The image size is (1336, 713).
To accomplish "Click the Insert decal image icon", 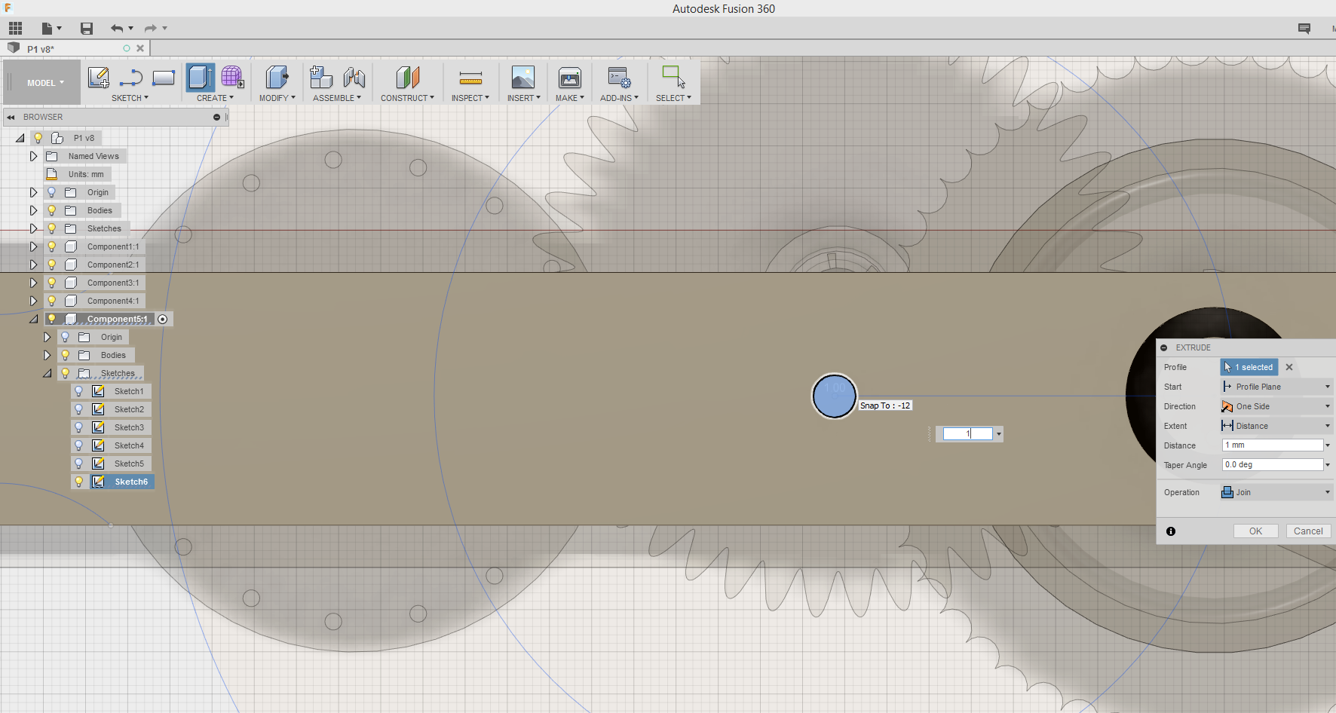I will pos(523,77).
